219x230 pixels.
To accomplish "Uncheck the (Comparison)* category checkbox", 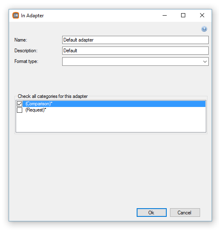I will 19,104.
